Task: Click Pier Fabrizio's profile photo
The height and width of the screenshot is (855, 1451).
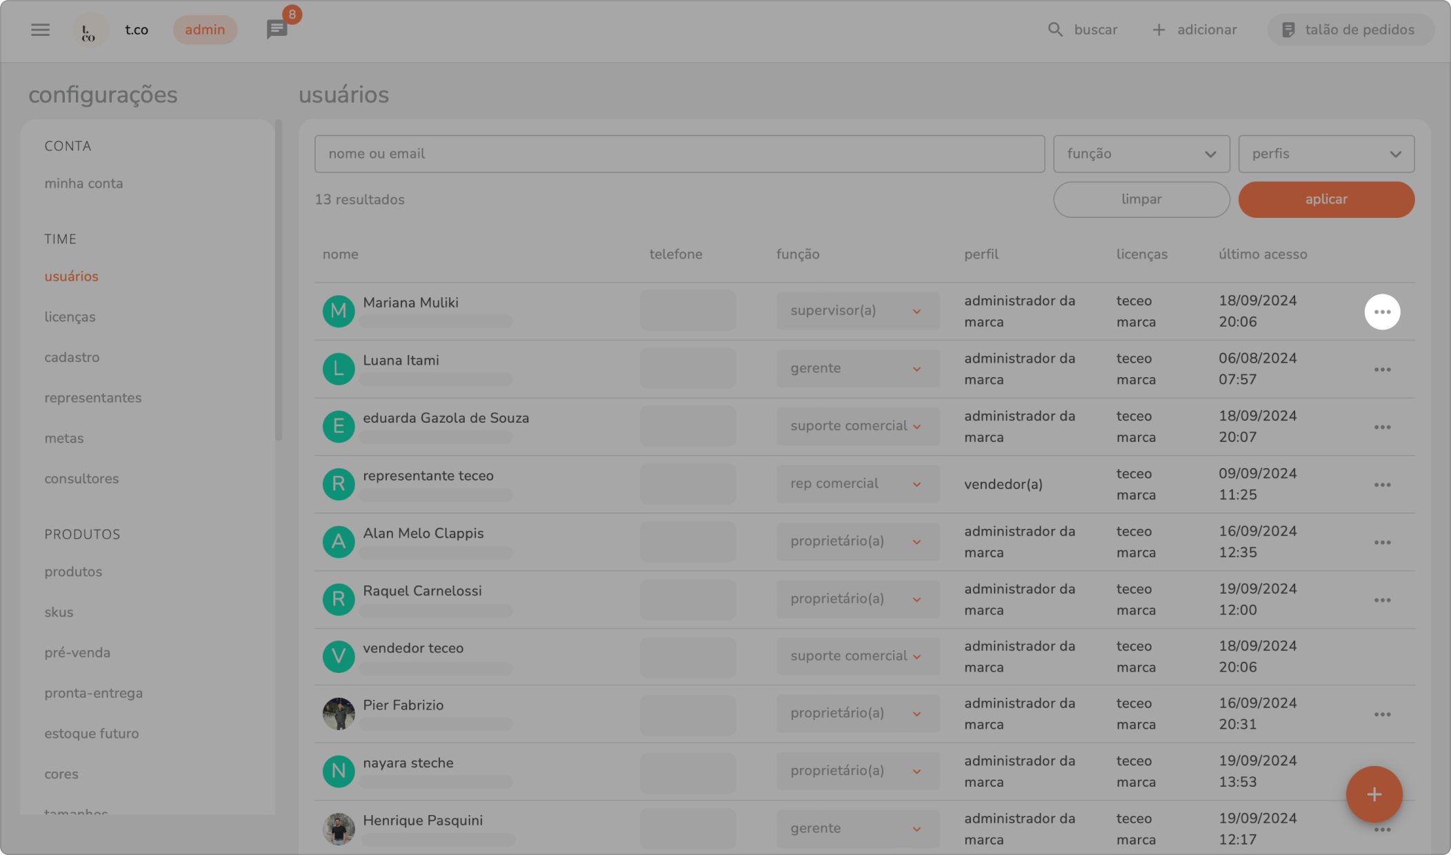Action: point(339,714)
